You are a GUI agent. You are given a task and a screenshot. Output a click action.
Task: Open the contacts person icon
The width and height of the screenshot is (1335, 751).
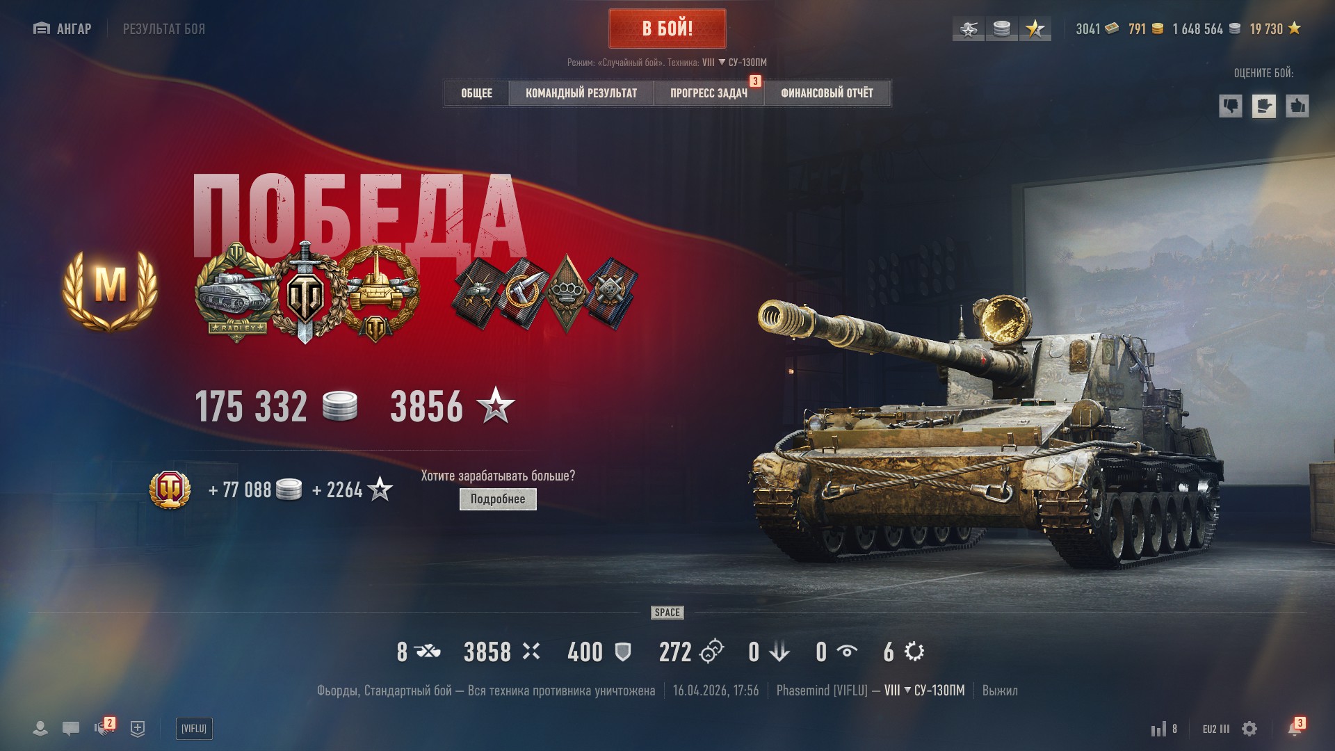pyautogui.click(x=40, y=729)
